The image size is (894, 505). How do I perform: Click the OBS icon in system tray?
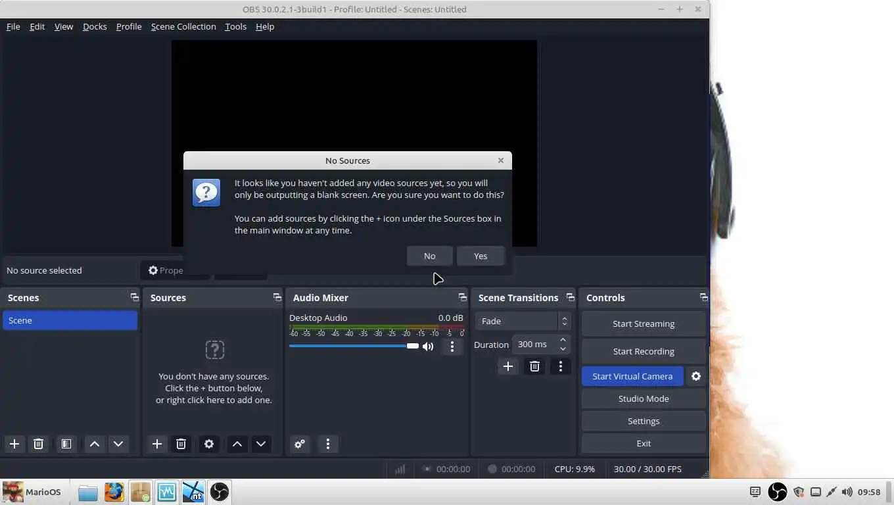[x=778, y=492]
